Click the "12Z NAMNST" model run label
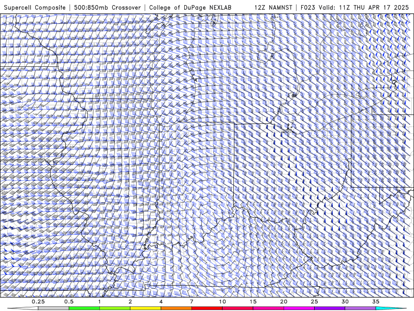The image size is (414, 311). pyautogui.click(x=273, y=7)
